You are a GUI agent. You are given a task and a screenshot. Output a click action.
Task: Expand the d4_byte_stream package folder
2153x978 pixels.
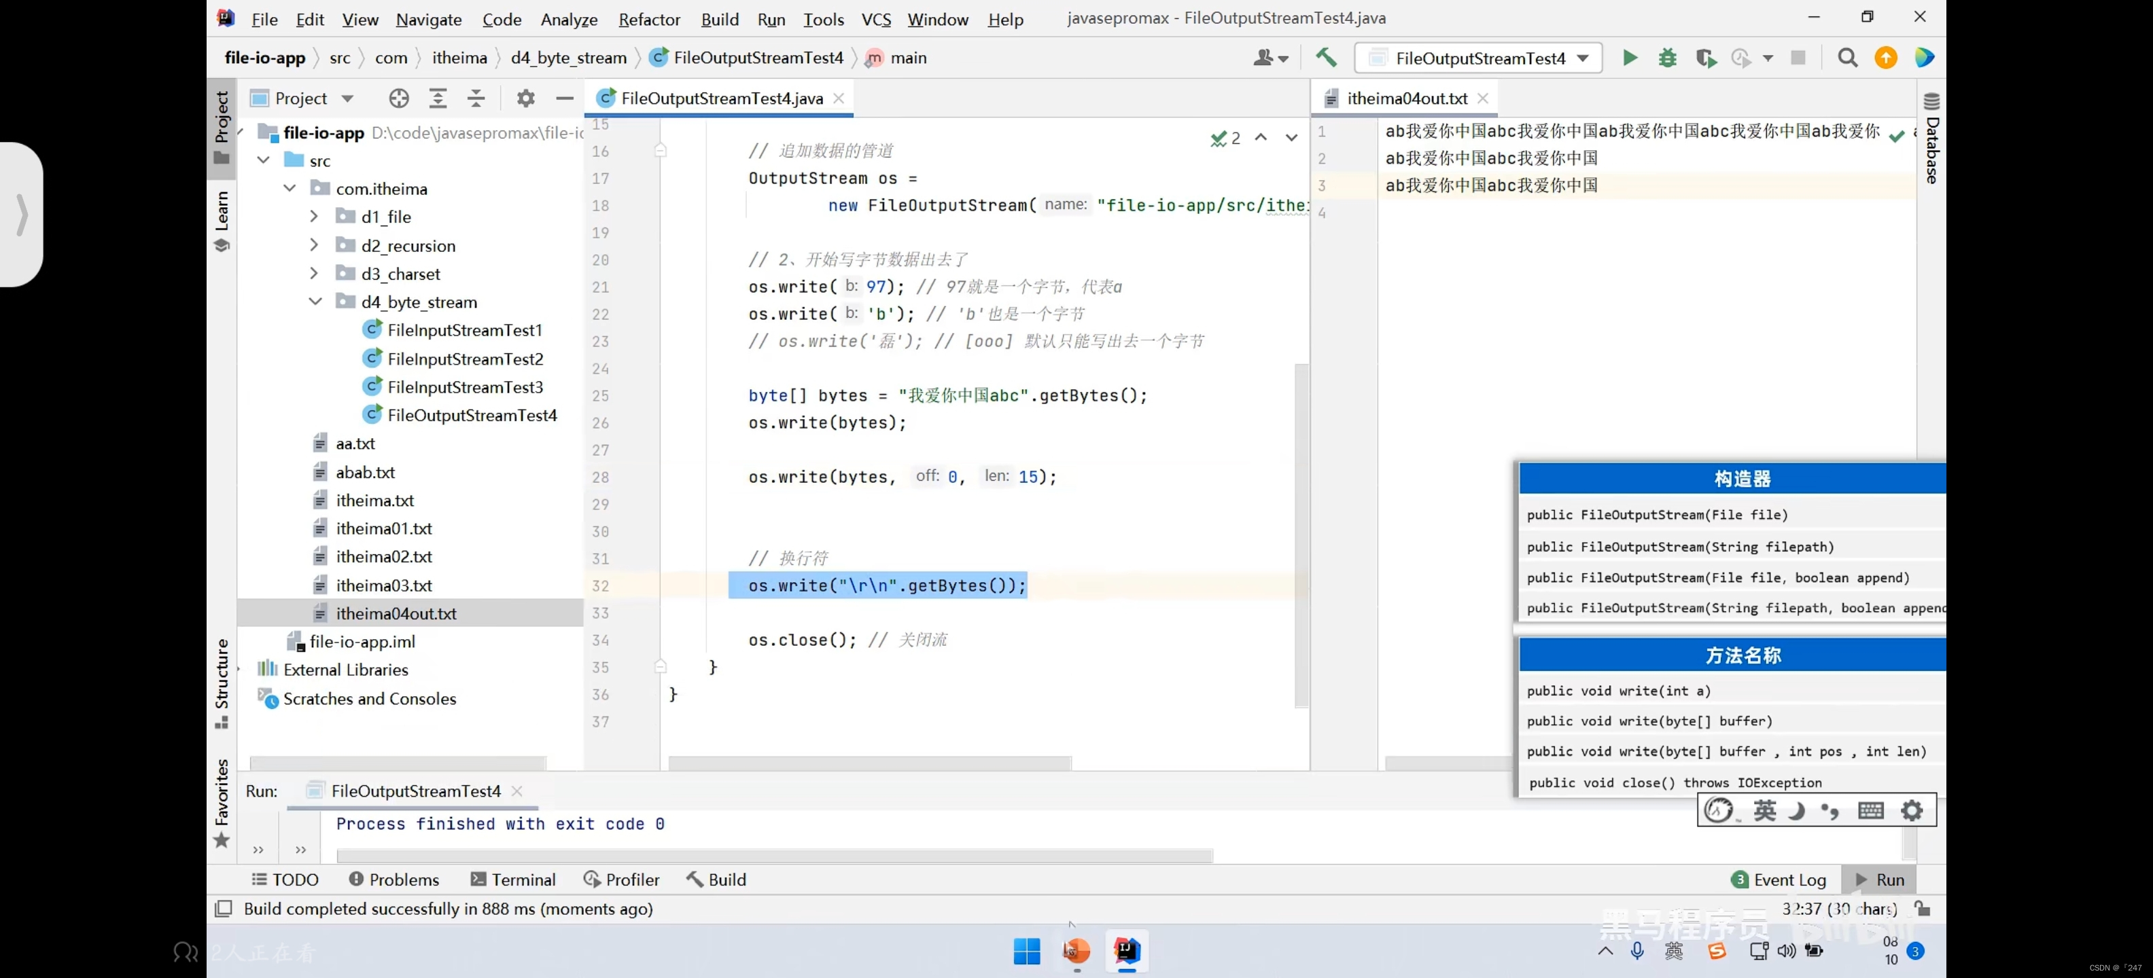pyautogui.click(x=315, y=300)
